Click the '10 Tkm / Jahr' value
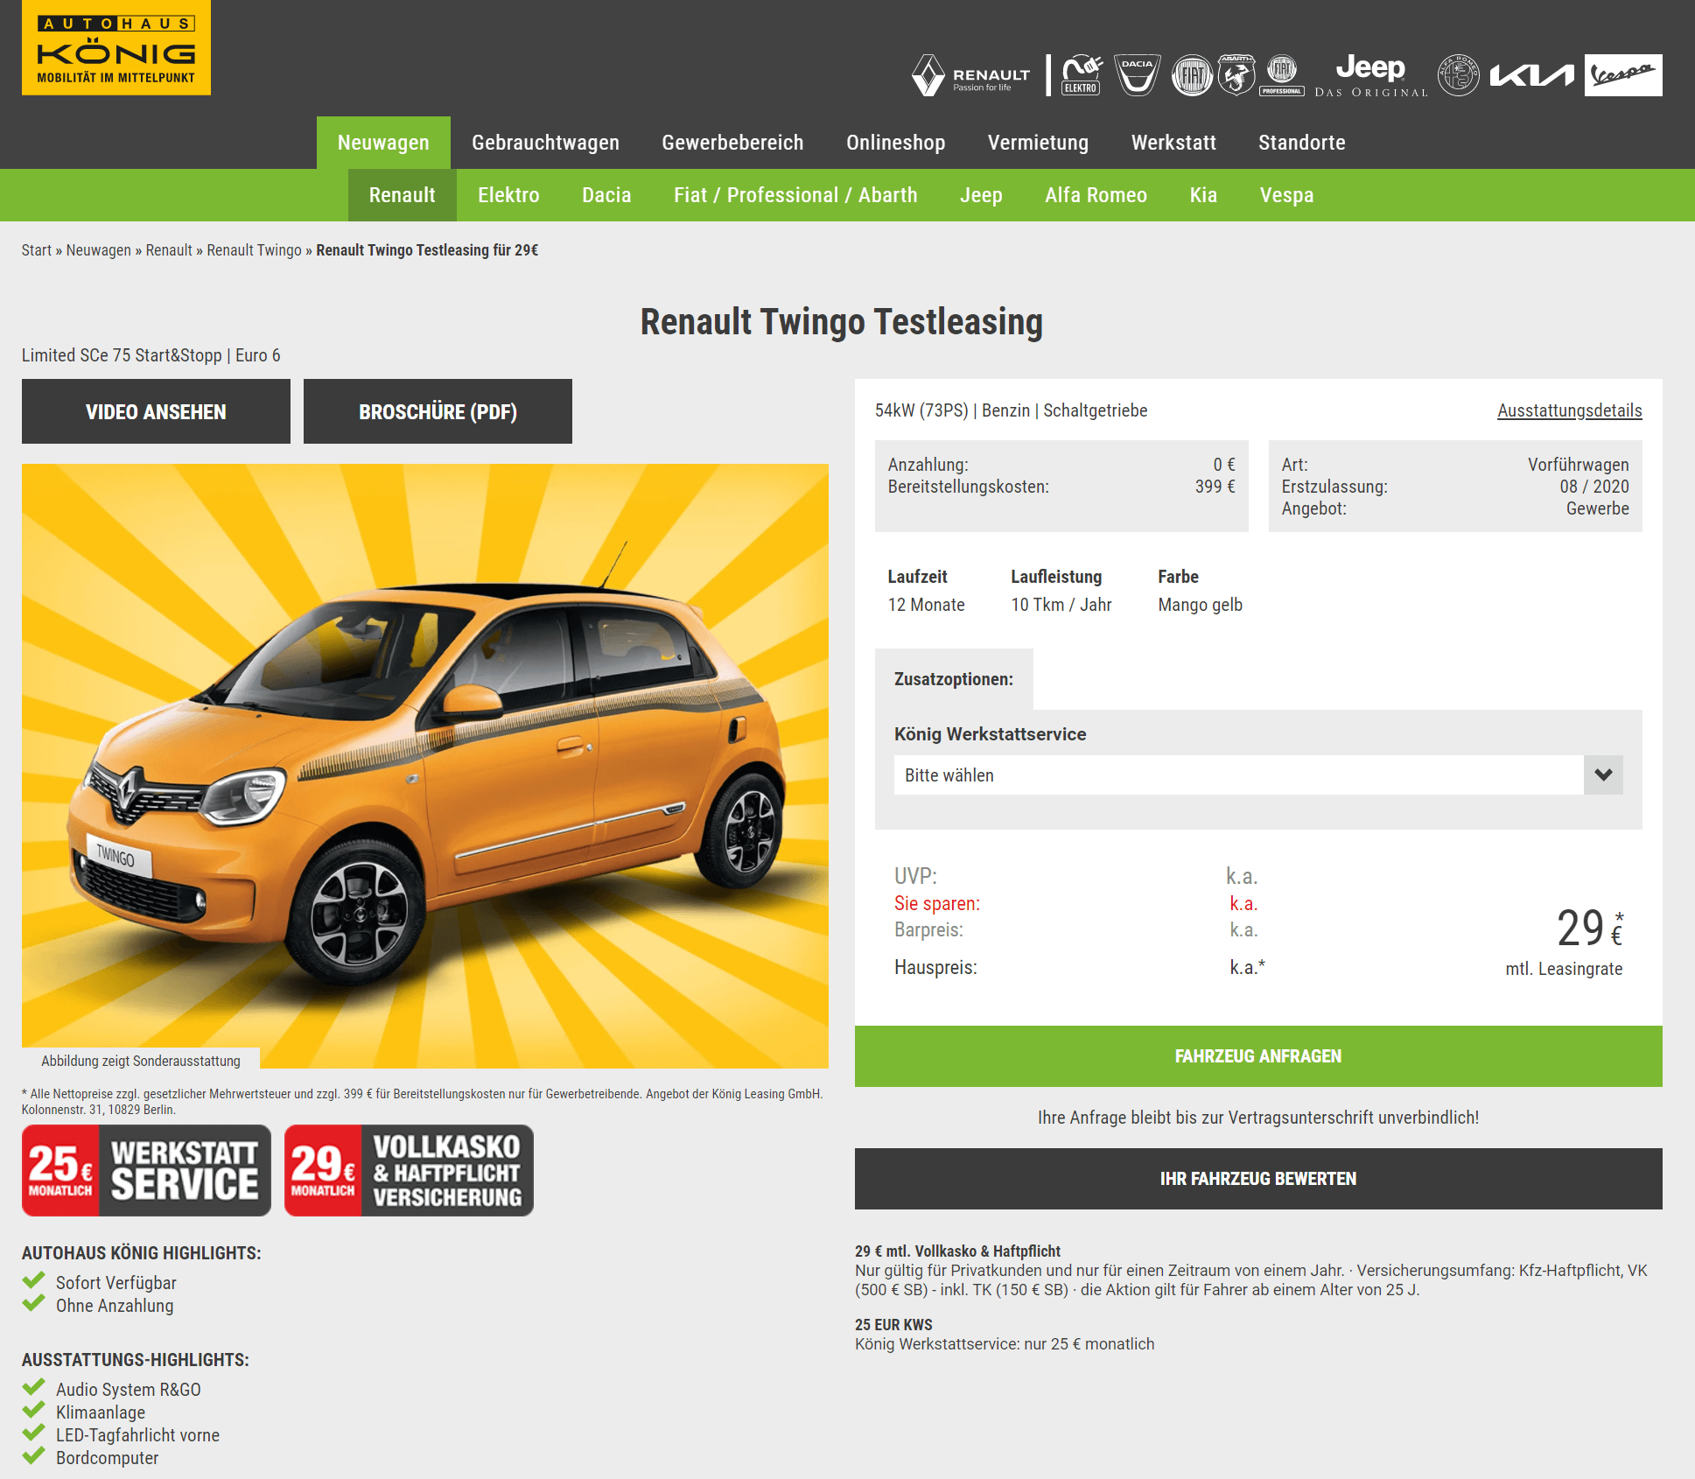The image size is (1695, 1479). point(1061,605)
